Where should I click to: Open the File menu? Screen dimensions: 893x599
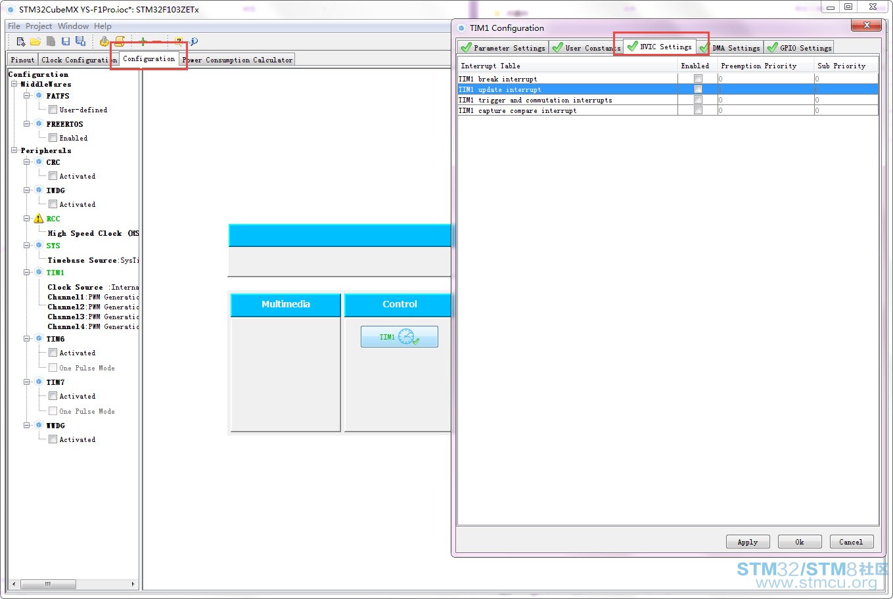click(14, 26)
